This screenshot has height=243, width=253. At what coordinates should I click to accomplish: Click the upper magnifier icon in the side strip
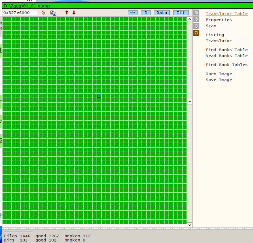click(196, 19)
